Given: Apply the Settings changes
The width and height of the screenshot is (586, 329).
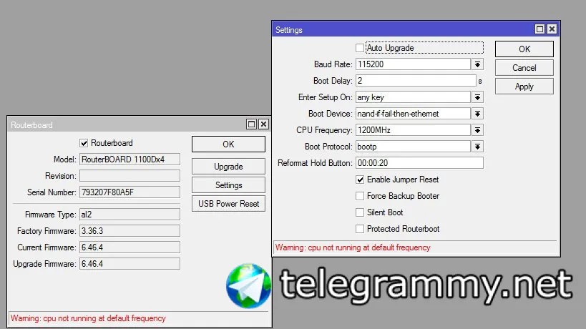Looking at the screenshot, I should click(524, 87).
